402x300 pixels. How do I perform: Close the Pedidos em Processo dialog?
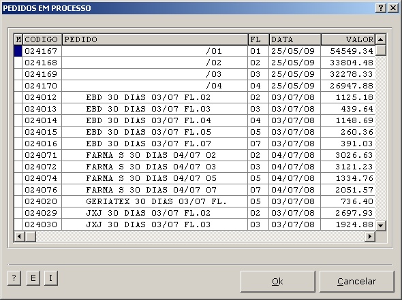click(393, 8)
